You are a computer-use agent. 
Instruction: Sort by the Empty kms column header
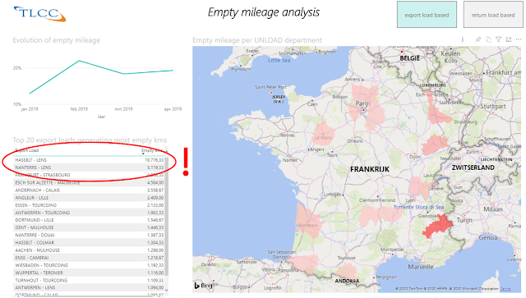152,150
